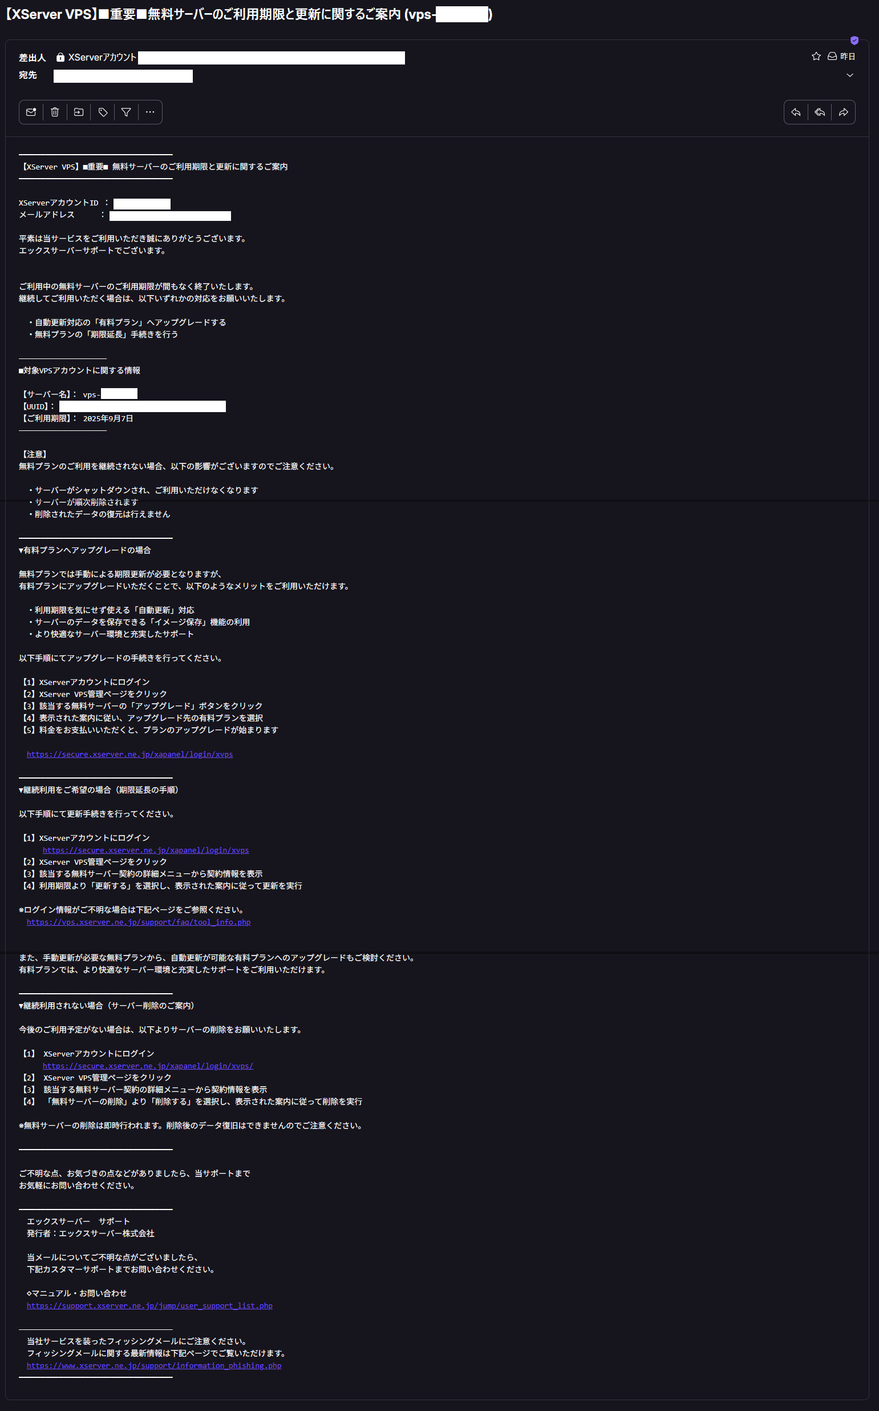
Task: Click the 差出人 label
Action: 32,58
